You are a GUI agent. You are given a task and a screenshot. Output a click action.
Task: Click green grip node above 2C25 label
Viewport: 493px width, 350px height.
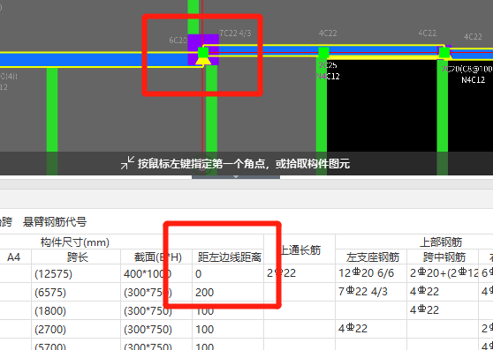(x=323, y=52)
